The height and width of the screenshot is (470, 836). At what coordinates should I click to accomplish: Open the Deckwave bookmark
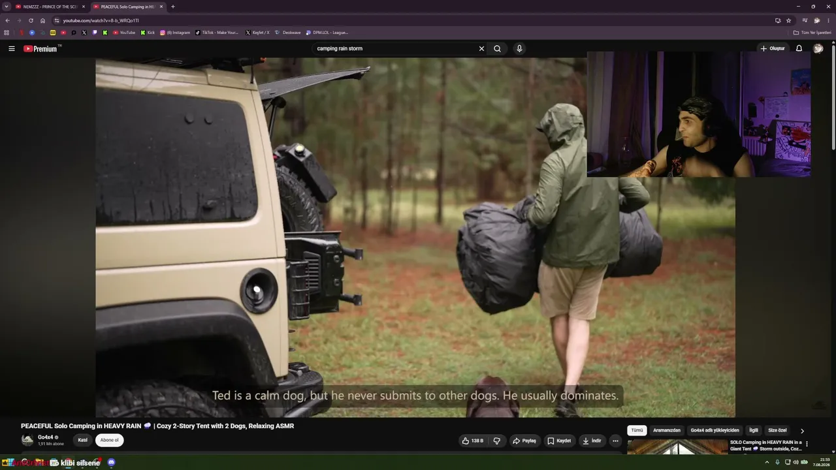(x=287, y=32)
